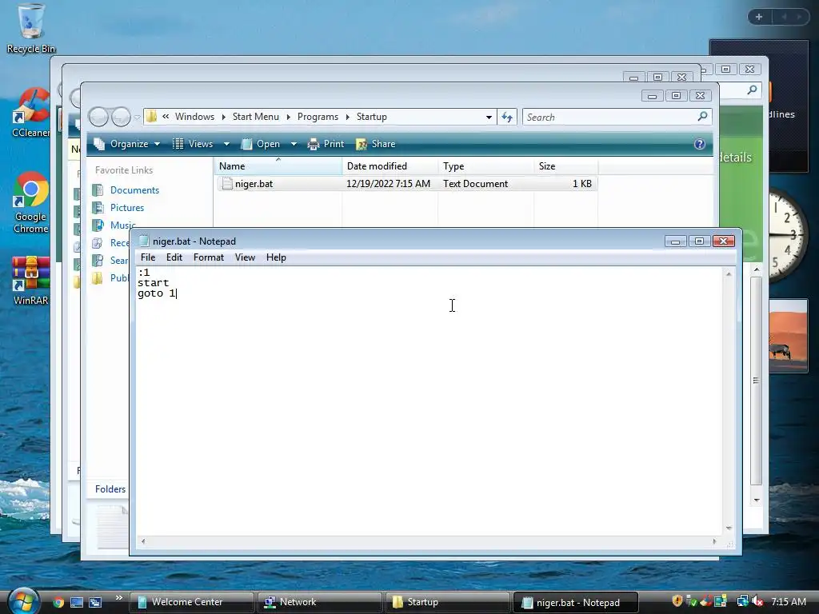The height and width of the screenshot is (614, 819).
Task: Open Documents in Favorite Links
Action: click(134, 190)
